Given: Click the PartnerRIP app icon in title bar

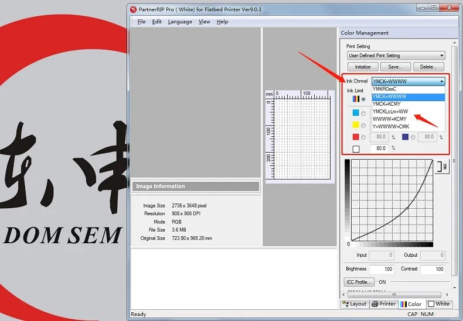Looking at the screenshot, I should [134, 9].
